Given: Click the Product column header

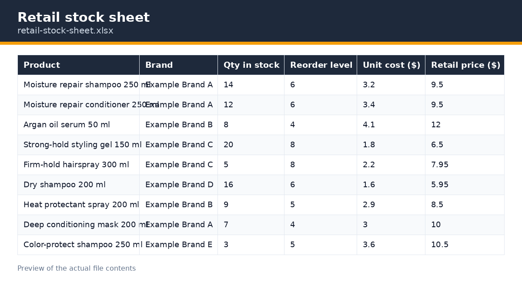Looking at the screenshot, I should coord(78,65).
